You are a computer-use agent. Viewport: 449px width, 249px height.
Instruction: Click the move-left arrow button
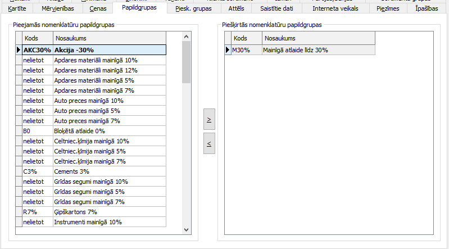tap(209, 144)
